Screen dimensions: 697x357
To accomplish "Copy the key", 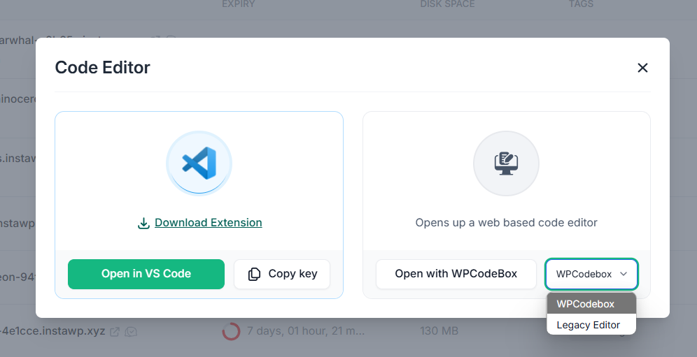I will point(282,274).
